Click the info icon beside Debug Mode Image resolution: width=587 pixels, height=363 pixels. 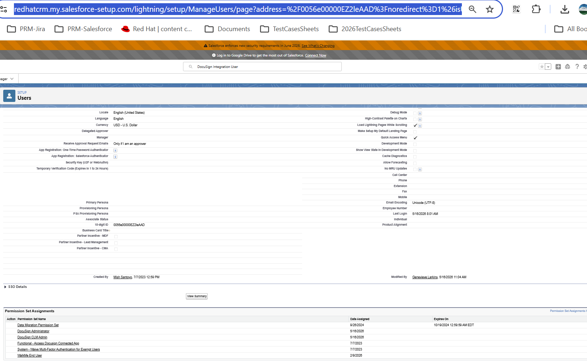pos(420,113)
